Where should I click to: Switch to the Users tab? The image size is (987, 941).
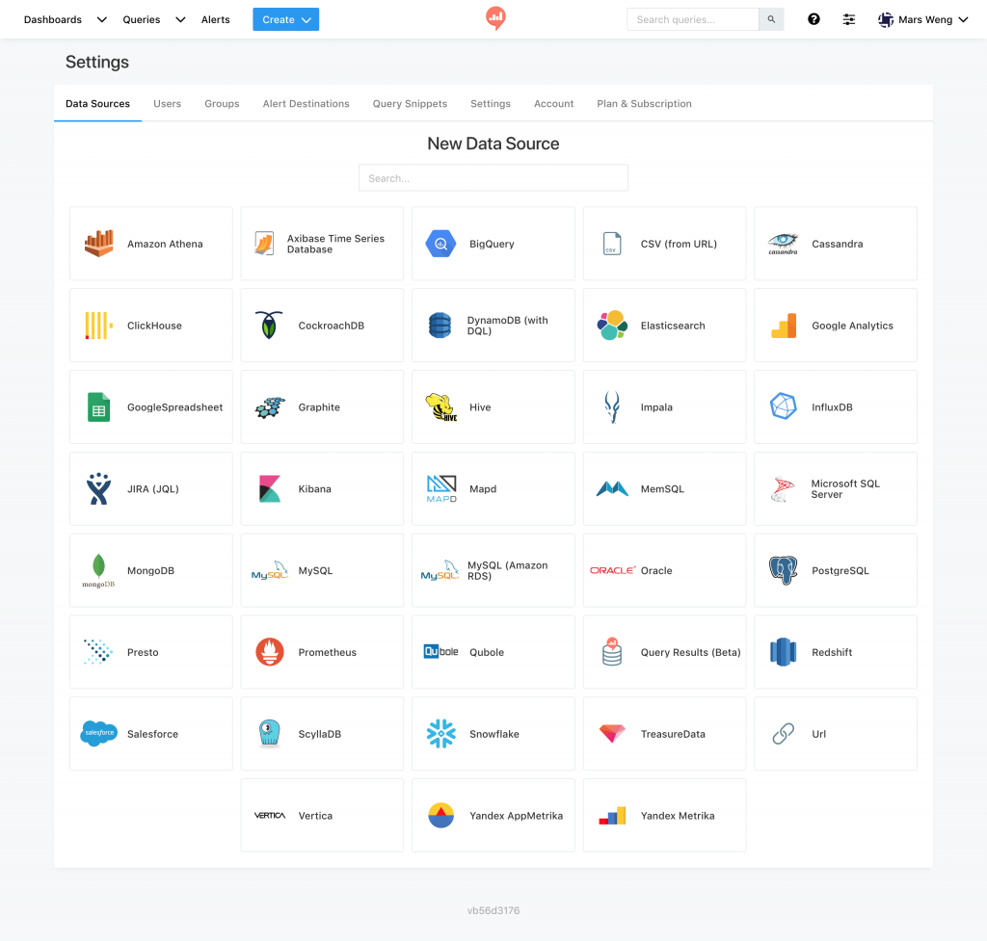coord(167,104)
